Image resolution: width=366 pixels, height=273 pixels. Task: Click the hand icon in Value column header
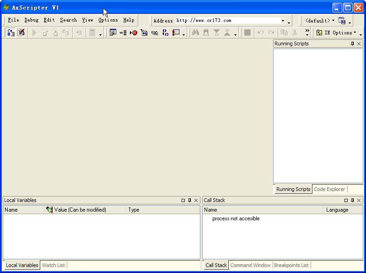(49, 210)
